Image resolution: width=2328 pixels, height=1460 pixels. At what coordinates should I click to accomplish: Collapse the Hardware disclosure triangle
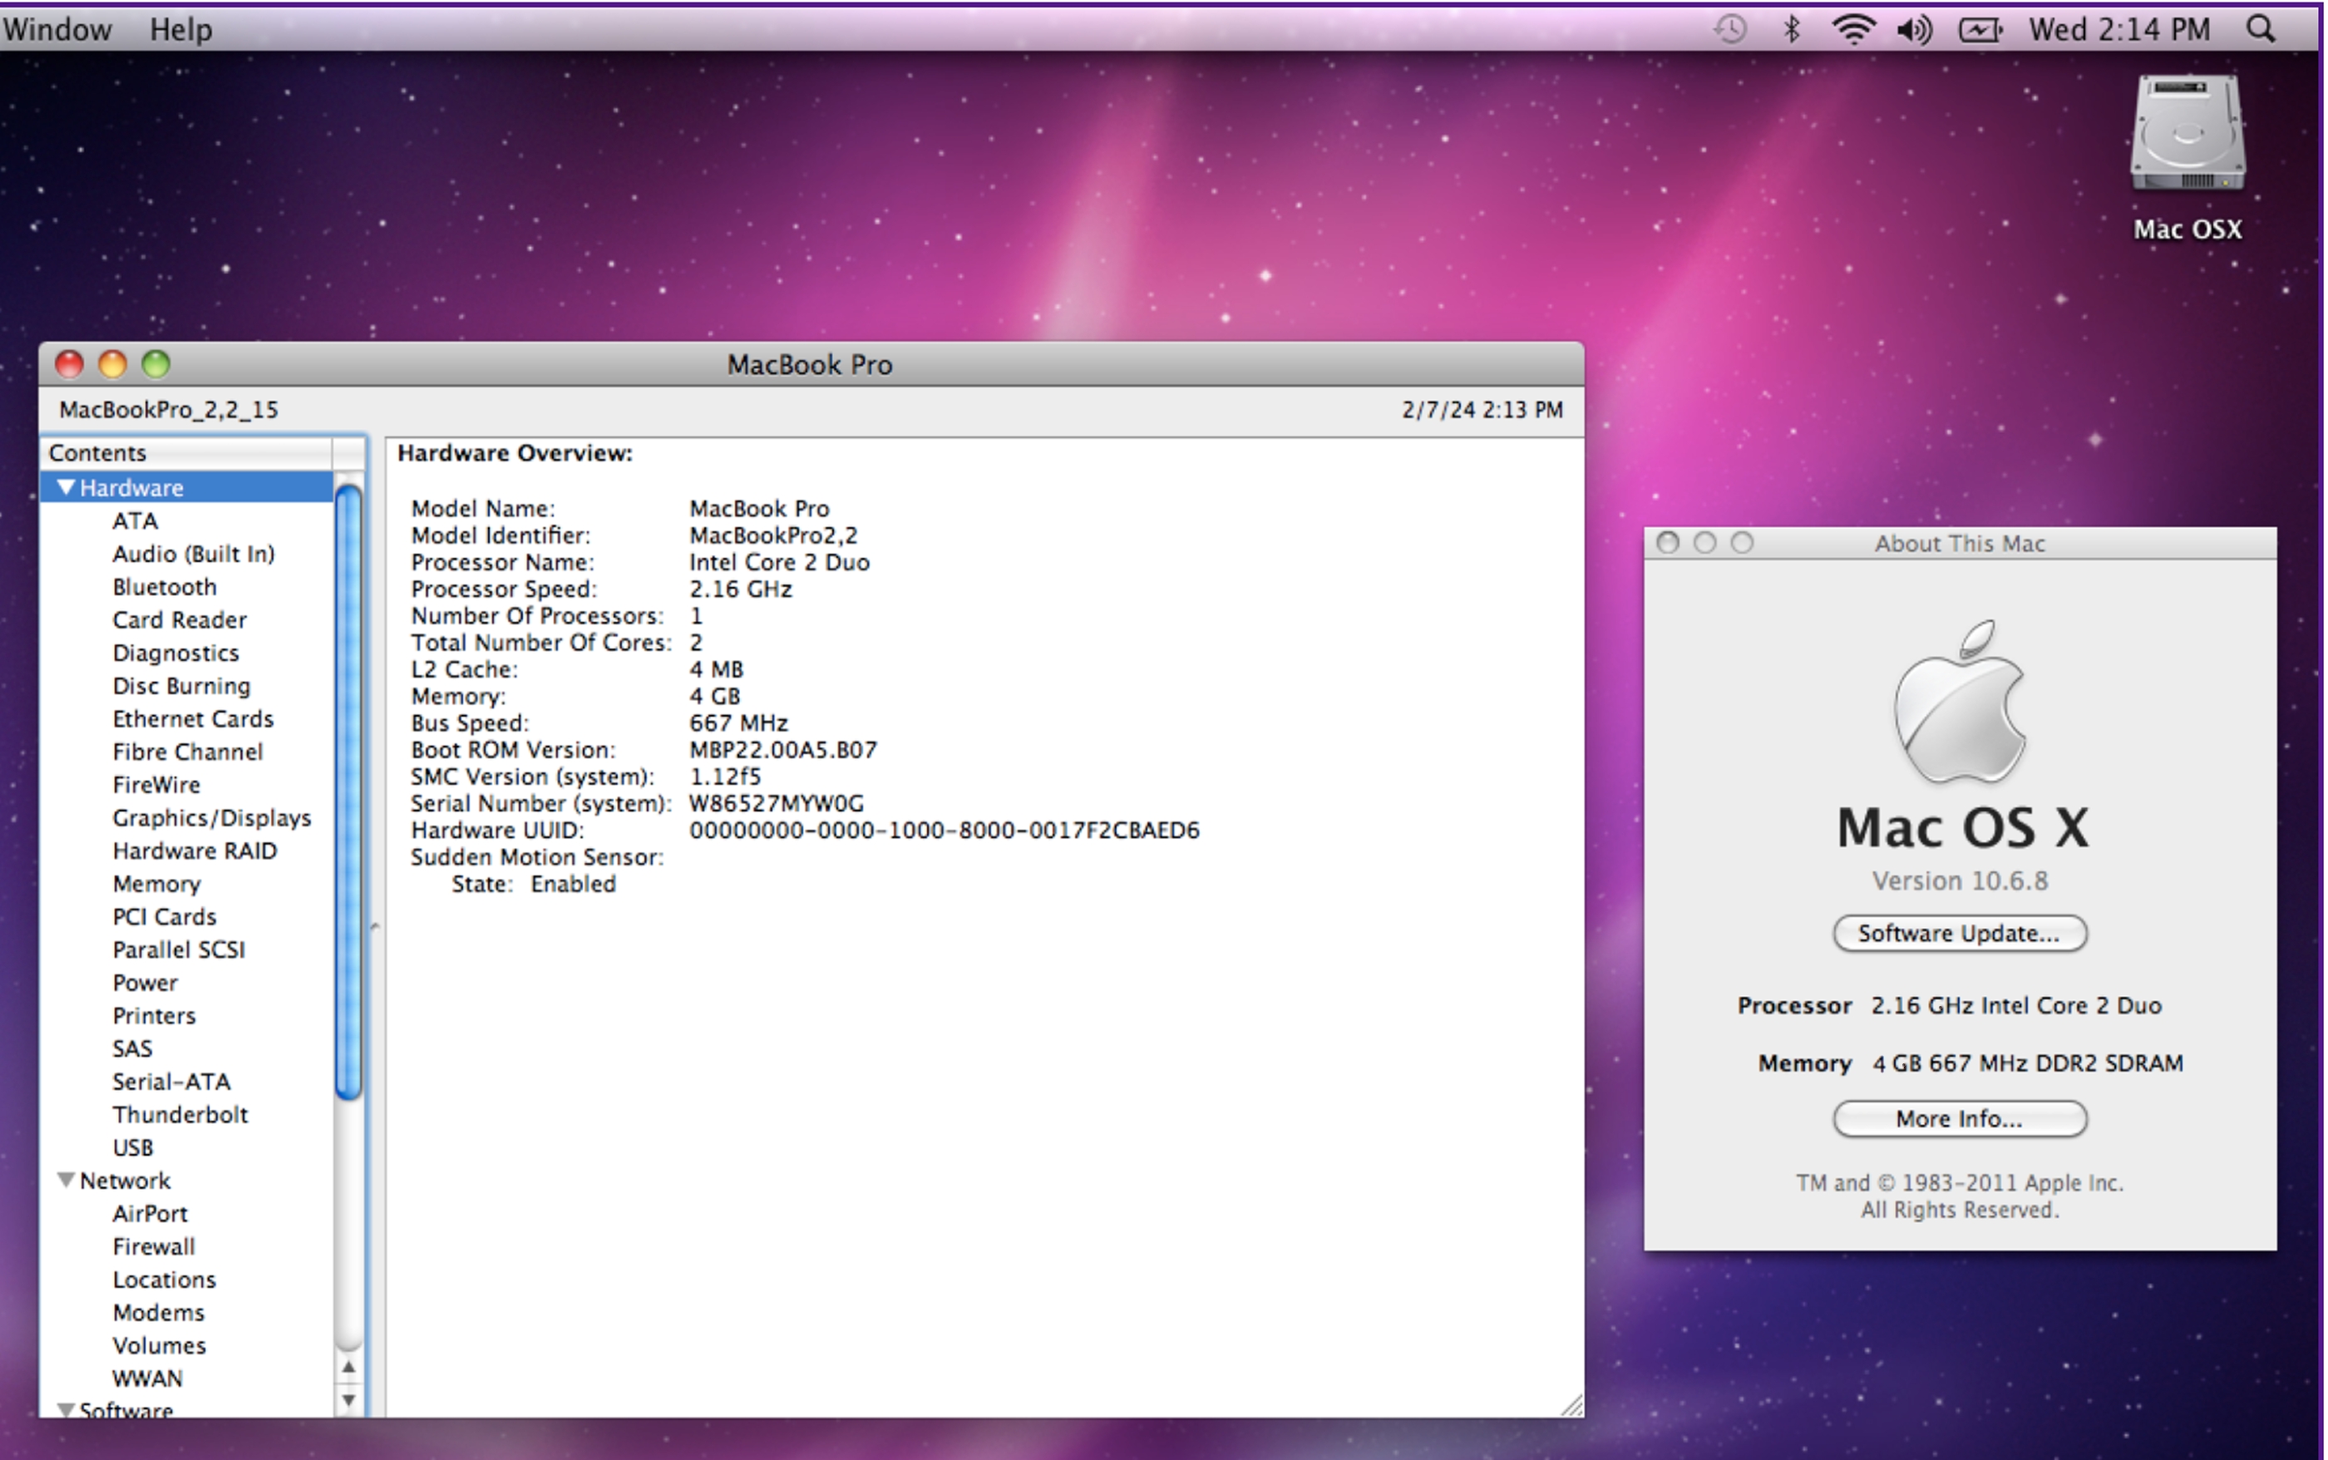point(66,486)
